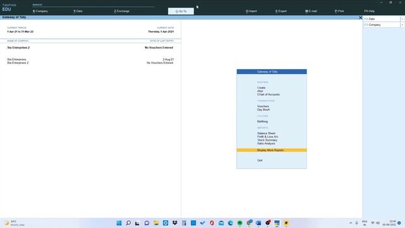This screenshot has width=405, height=228.
Task: Open volume speaker tray icon
Action: 378,223
